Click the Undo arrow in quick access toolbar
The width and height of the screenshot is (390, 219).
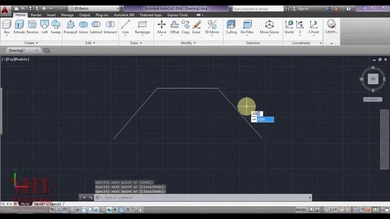[x=51, y=9]
